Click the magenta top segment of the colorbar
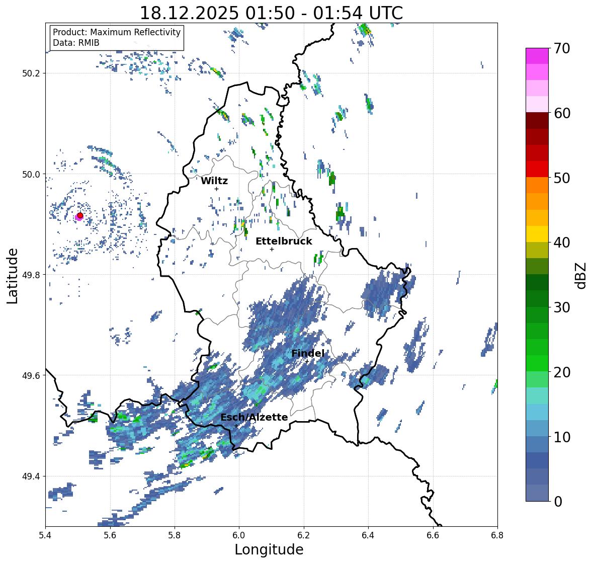This screenshot has height=562, width=593. tap(537, 56)
